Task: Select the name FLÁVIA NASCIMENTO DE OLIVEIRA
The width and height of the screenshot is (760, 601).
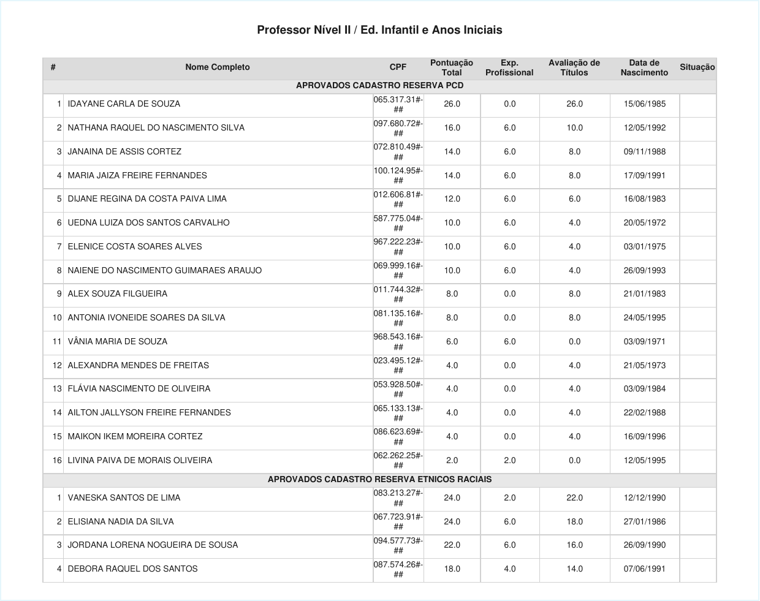Action: tap(139, 389)
